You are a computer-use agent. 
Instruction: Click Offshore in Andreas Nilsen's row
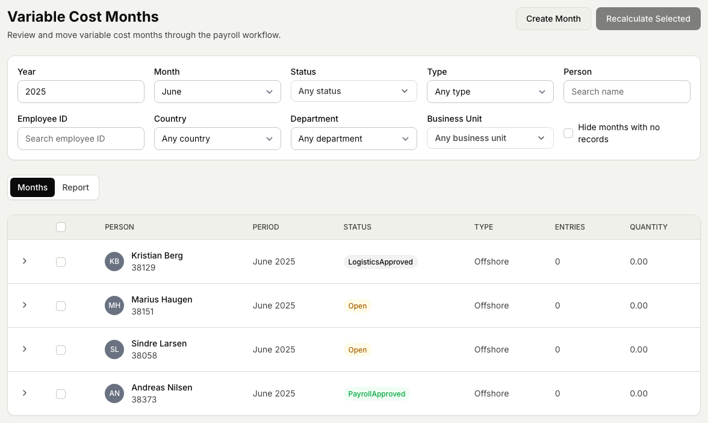[491, 393]
